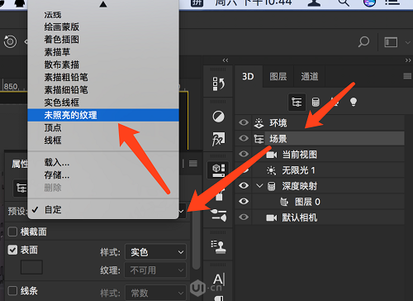
Task: Open workspace switcher chevron at top right
Action: (408, 43)
